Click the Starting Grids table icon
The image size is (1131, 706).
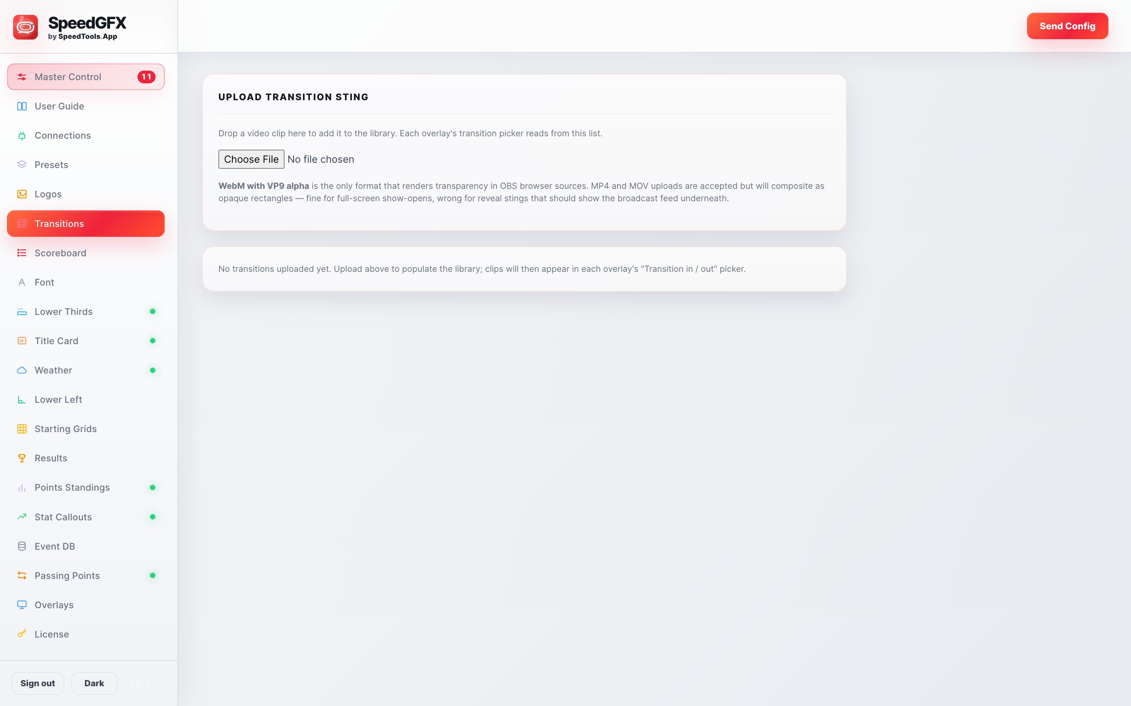tap(22, 429)
